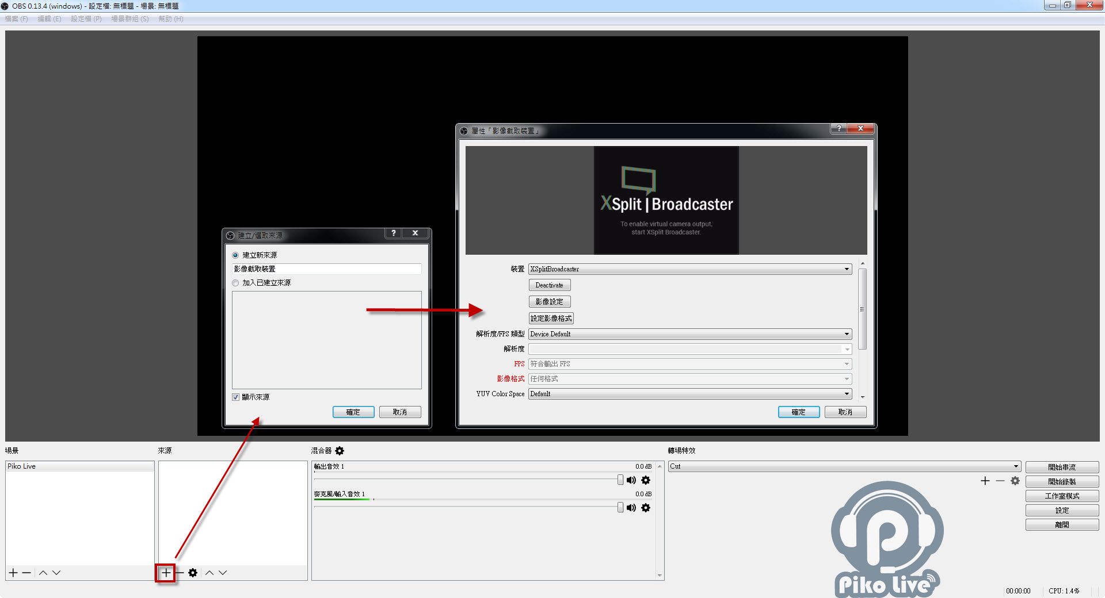Viewport: 1105px width, 598px height.
Task: Select the 加入已建立來源 radio button
Action: [235, 283]
